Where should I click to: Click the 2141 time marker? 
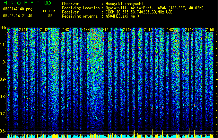(23, 30)
